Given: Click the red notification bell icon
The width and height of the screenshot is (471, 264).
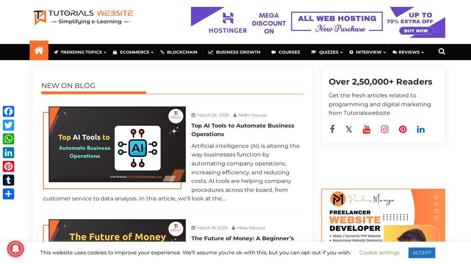Looking at the screenshot, I should (16, 249).
